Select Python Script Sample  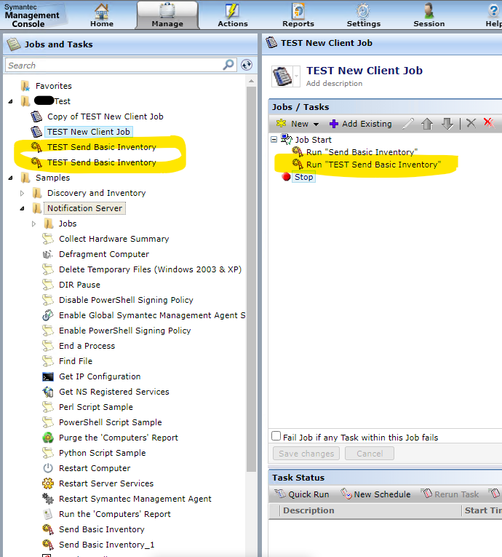point(103,453)
